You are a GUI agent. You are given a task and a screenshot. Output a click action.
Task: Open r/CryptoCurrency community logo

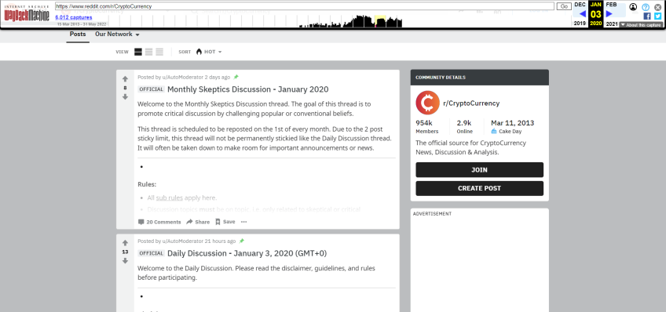click(427, 103)
